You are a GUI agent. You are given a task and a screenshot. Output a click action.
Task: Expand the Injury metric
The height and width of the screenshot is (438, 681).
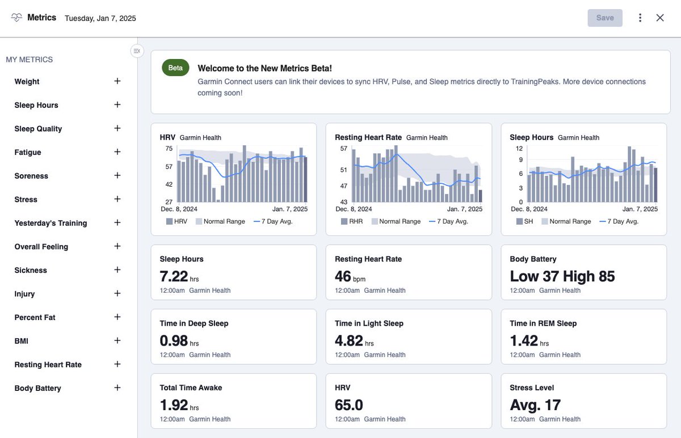[24, 293]
